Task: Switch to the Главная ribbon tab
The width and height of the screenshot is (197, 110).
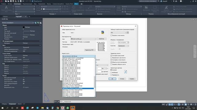Action: pos(3,4)
